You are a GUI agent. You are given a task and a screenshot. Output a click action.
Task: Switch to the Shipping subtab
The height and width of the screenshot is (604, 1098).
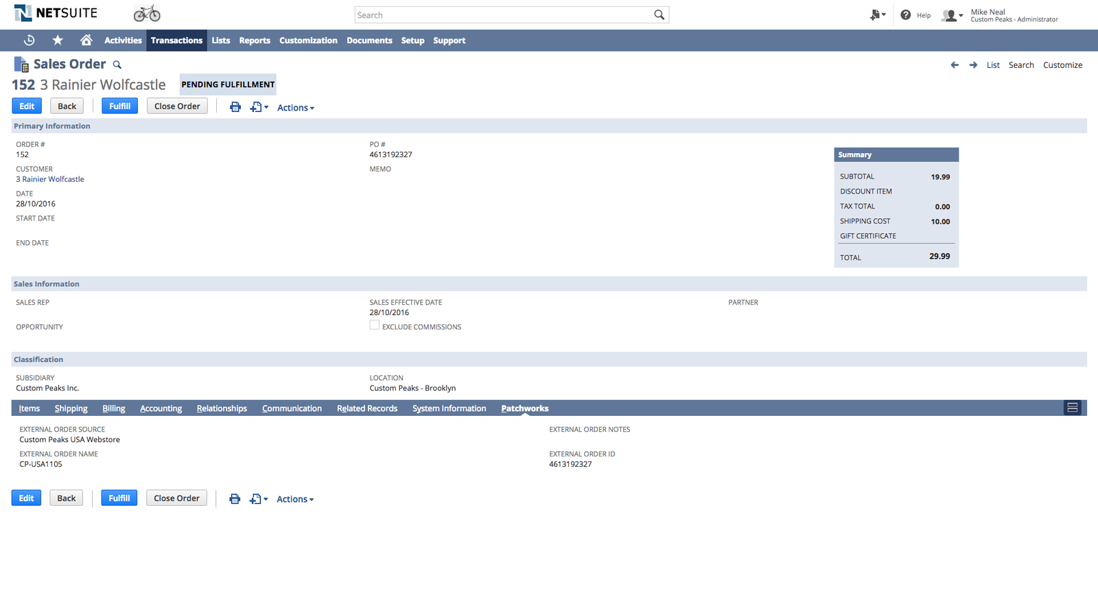point(71,408)
